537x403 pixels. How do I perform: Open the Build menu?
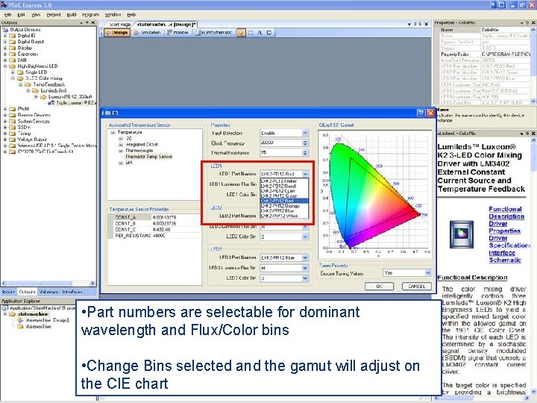tap(72, 15)
